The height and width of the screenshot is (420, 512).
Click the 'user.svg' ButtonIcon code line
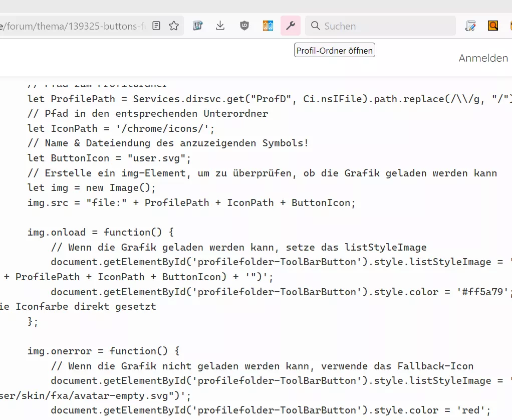pos(109,158)
